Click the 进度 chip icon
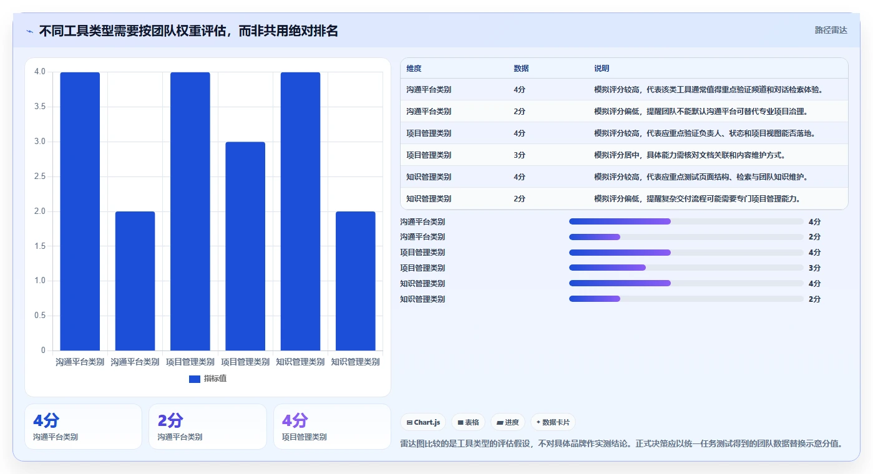This screenshot has height=474, width=873. (500, 422)
